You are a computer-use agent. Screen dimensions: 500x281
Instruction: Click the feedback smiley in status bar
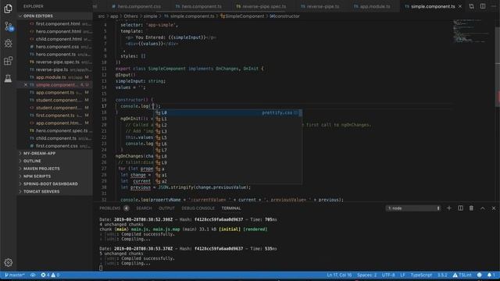(479, 275)
